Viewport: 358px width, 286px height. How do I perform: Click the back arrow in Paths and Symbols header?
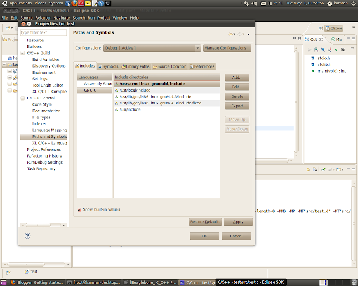tap(230, 34)
